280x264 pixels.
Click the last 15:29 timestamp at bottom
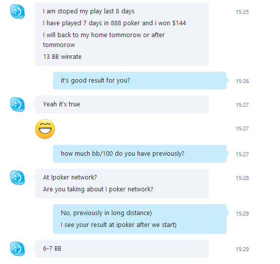tap(242, 249)
